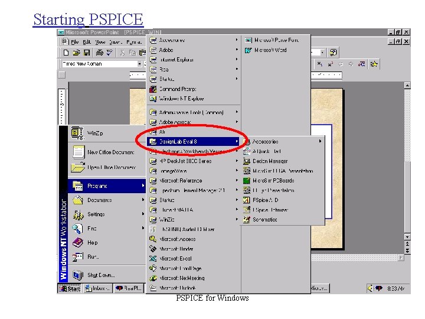The width and height of the screenshot is (425, 319).
Task: Expand the Internet Explorer program group
Action: click(x=194, y=60)
